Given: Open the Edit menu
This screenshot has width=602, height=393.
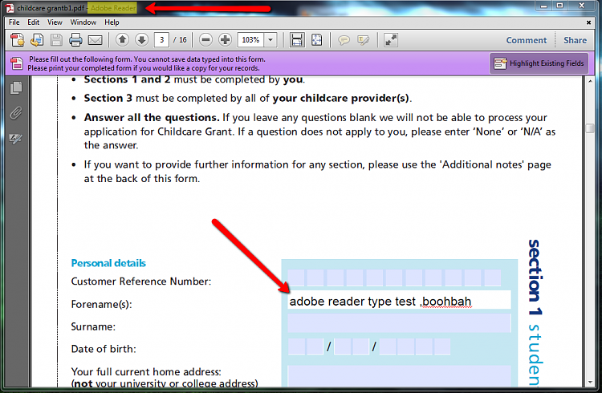Looking at the screenshot, I should (34, 22).
